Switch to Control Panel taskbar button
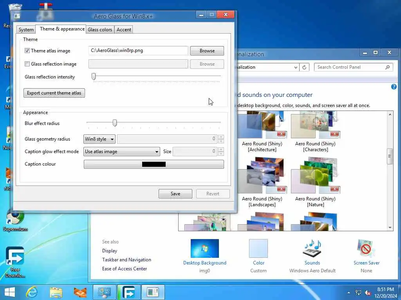The image size is (401, 300). pos(104,292)
